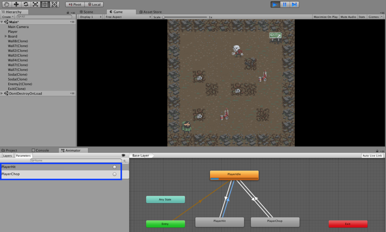The height and width of the screenshot is (232, 386).
Task: Open the Game view options menu
Action: (x=382, y=12)
